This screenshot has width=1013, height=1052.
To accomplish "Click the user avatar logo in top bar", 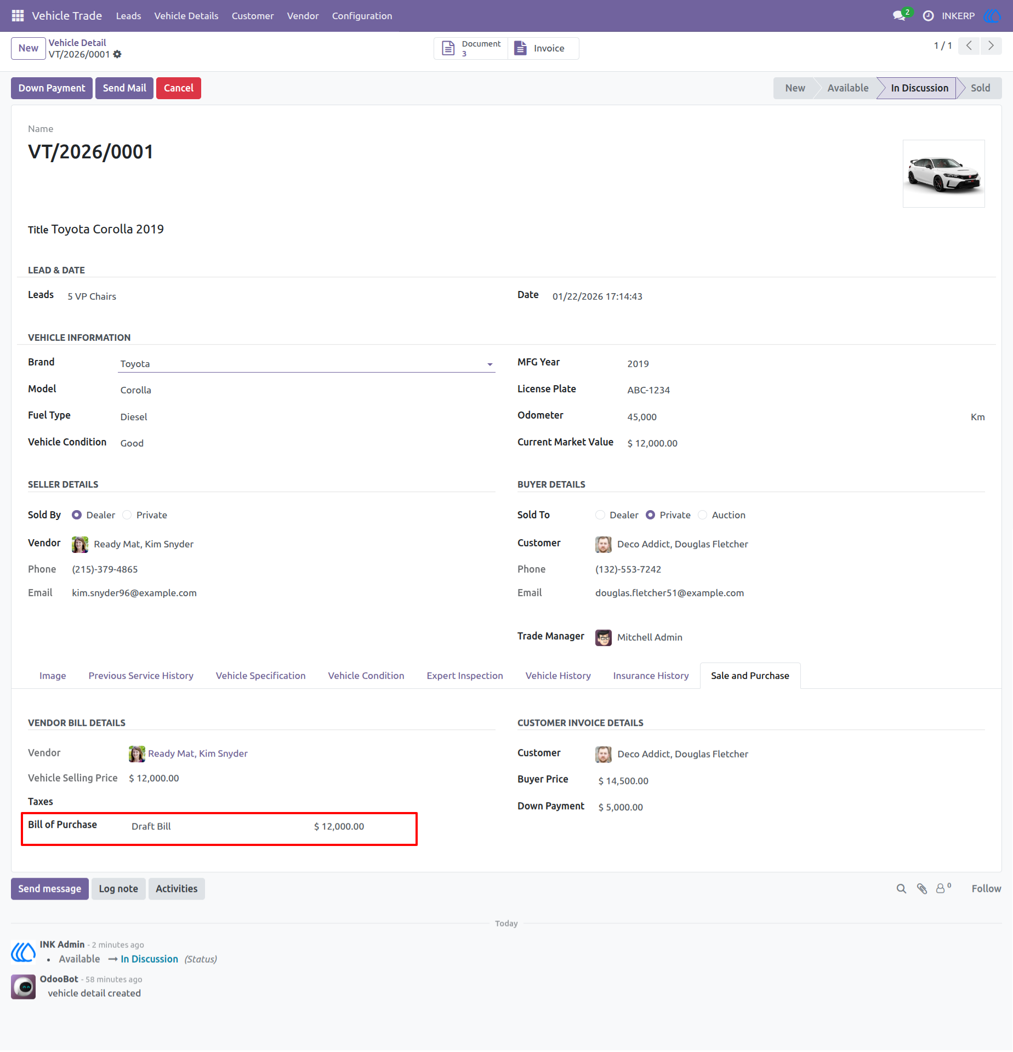I will point(993,16).
